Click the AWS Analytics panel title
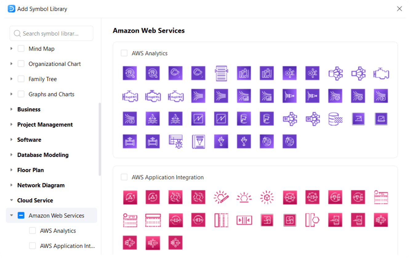The image size is (410, 259). (x=150, y=53)
